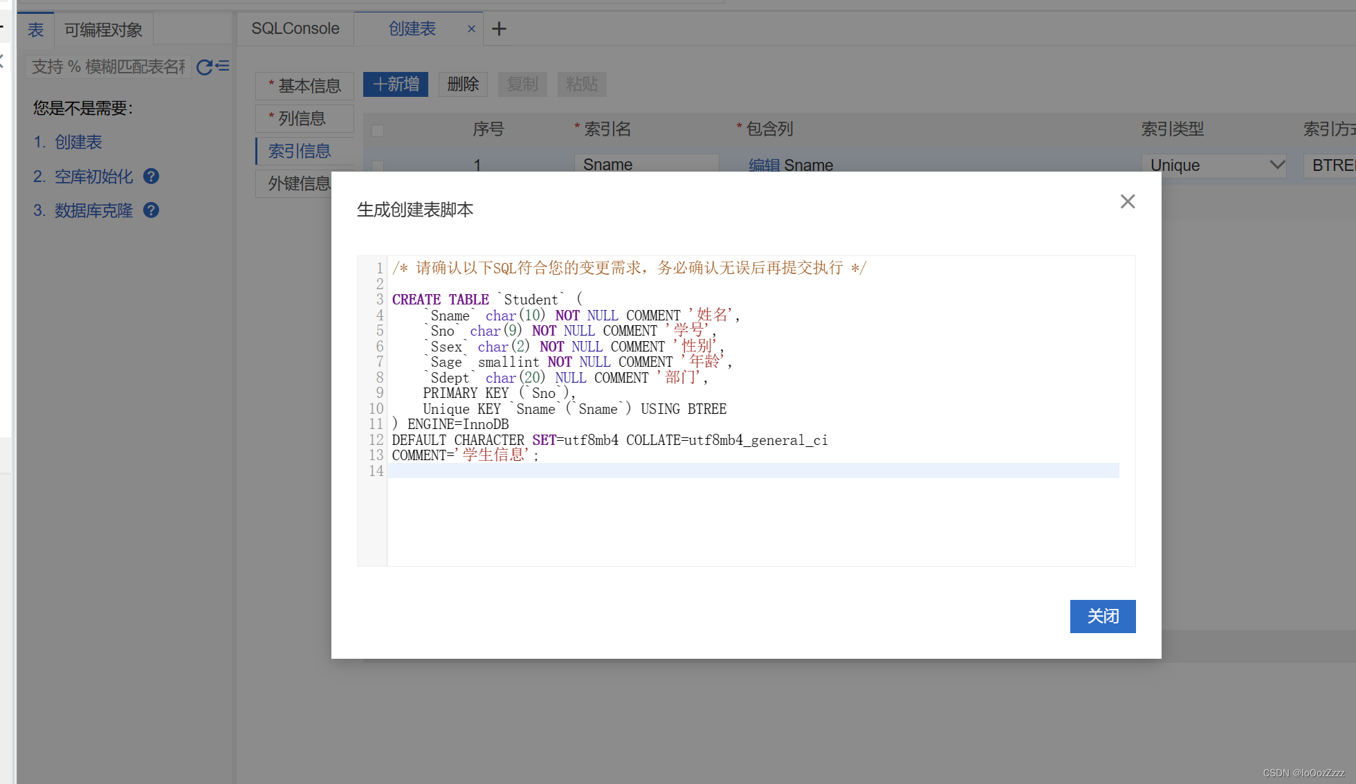The height and width of the screenshot is (784, 1356).
Task: Click help icon next to 空库初始化
Action: 151,176
